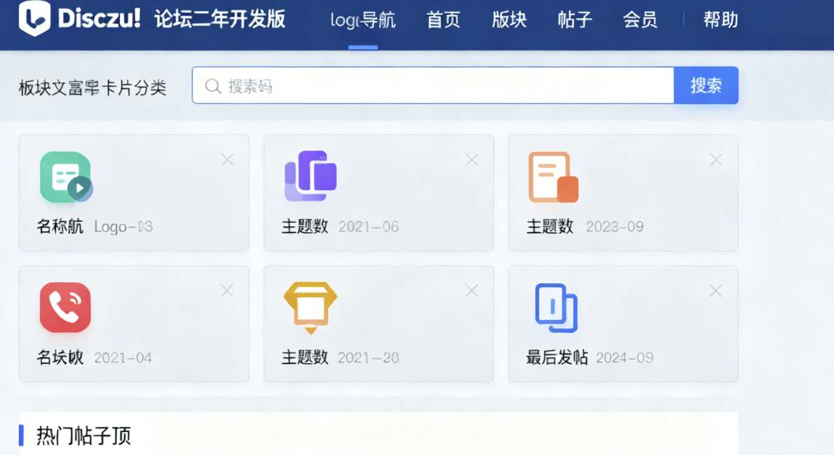Viewport: 834px width, 455px height.
Task: Close the 名称航 Logo-03 card
Action: click(227, 160)
